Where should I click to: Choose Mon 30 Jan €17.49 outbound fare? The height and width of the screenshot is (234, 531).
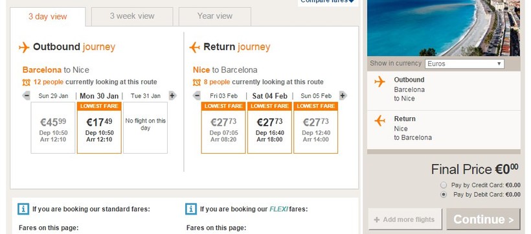[99, 128]
